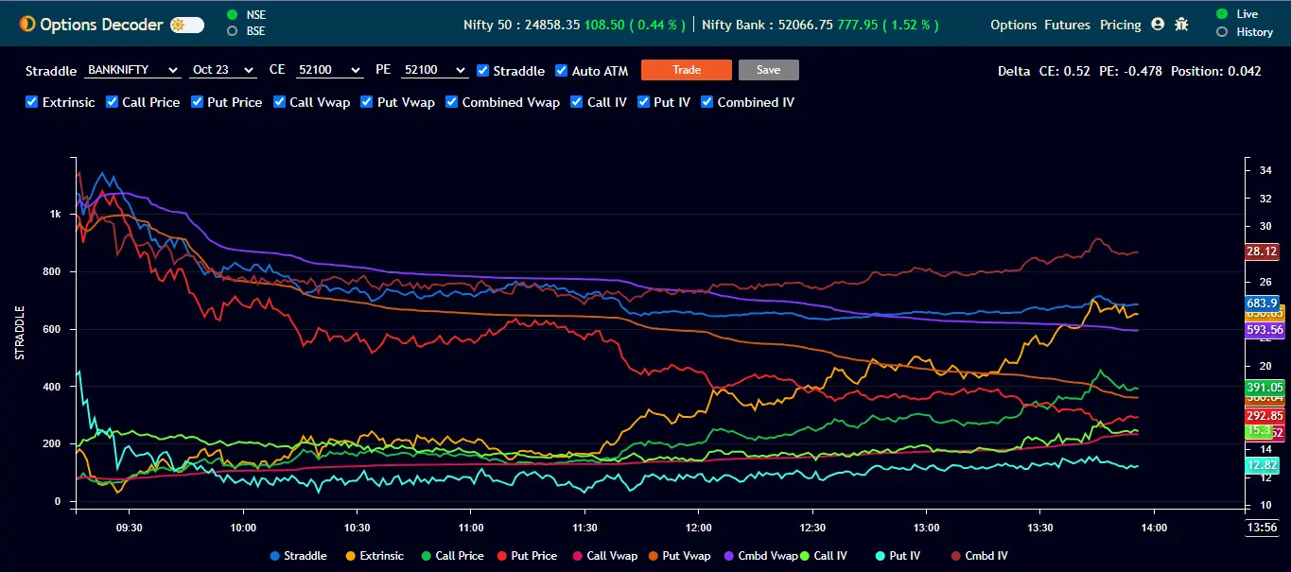The height and width of the screenshot is (572, 1291).
Task: Open the Futures menu
Action: point(1067,25)
